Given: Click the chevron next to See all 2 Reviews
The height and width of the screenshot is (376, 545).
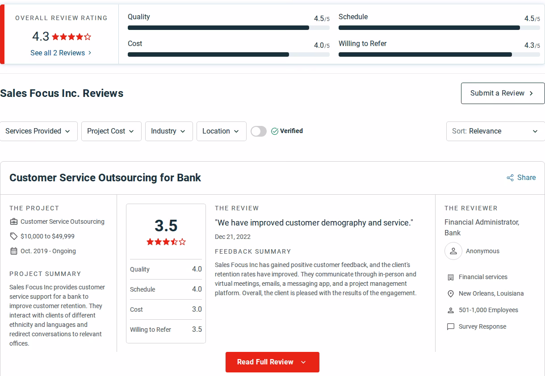Looking at the screenshot, I should point(90,53).
